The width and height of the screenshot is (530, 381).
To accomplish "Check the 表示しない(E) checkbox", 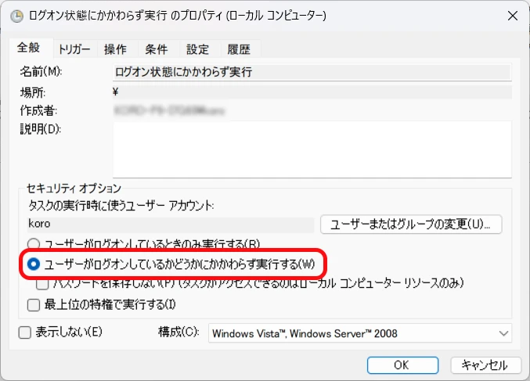I will 26,332.
